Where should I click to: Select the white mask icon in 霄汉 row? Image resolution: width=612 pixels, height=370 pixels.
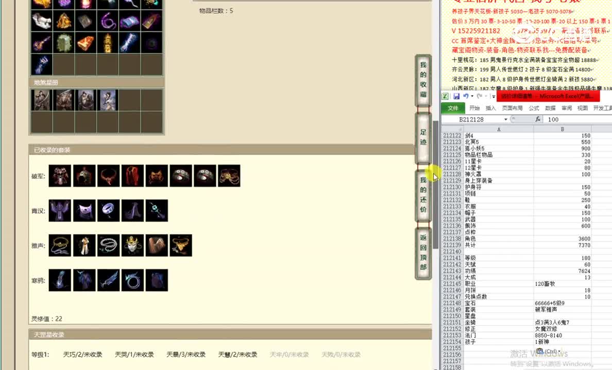pos(84,211)
